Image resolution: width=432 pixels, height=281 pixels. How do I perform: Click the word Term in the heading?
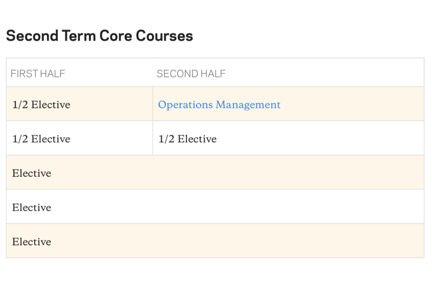click(x=78, y=36)
